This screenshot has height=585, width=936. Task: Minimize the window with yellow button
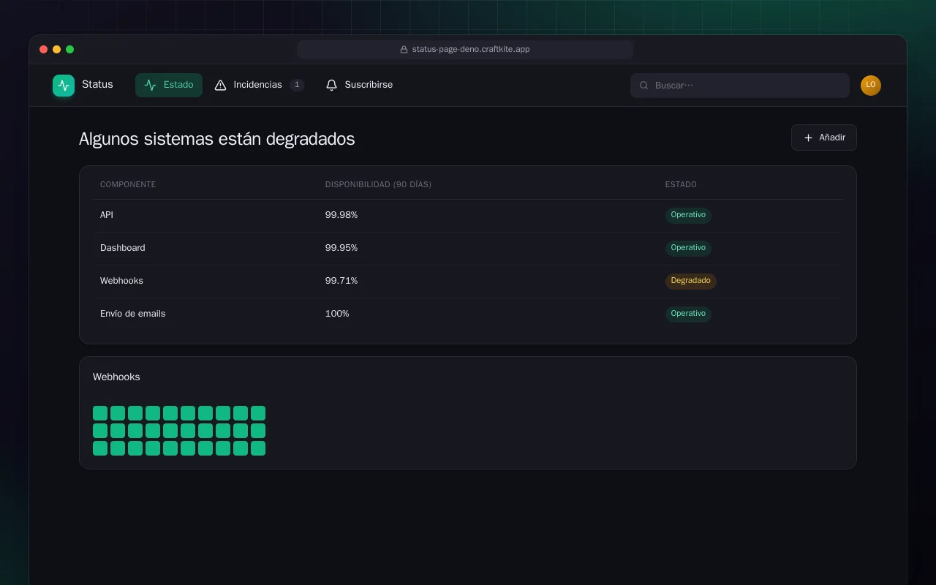tap(57, 50)
